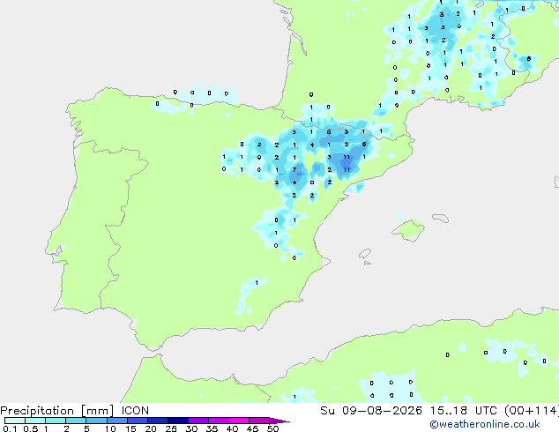Click the '(00+114)' forecast offset text
The height and width of the screenshot is (432, 559).
pos(532,411)
